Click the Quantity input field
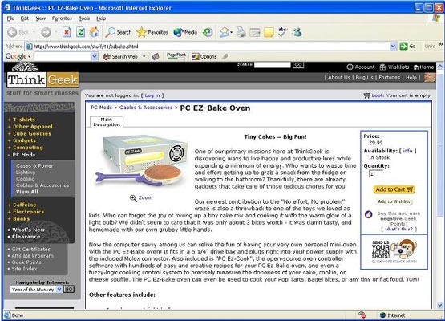The width and height of the screenshot is (445, 321). click(376, 174)
